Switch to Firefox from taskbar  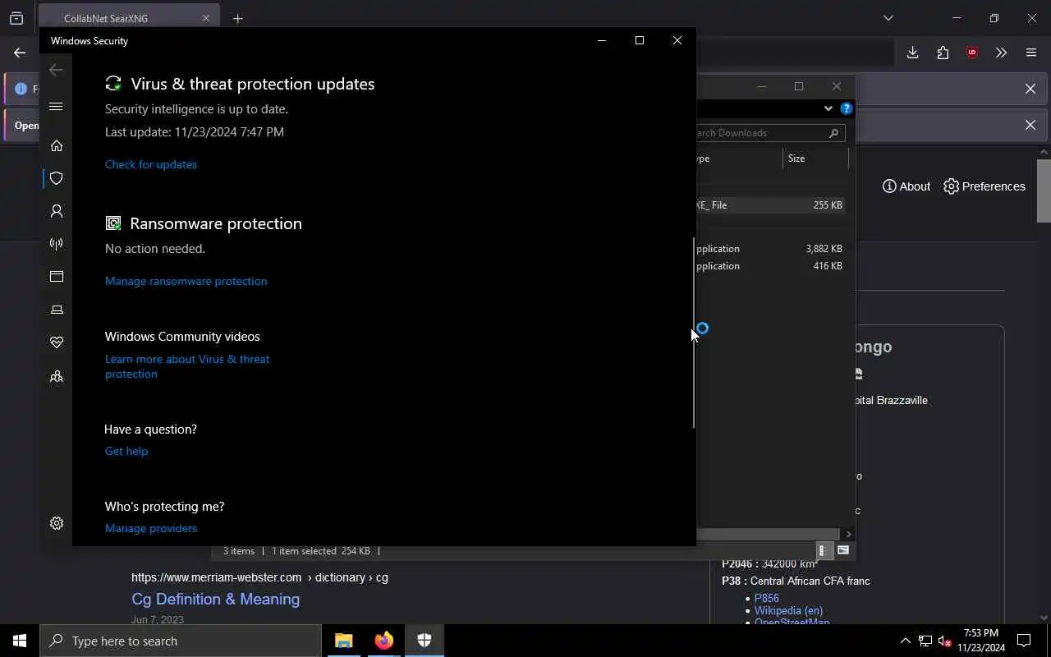[x=384, y=641]
